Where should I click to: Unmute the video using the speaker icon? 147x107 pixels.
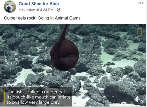click(x=136, y=99)
